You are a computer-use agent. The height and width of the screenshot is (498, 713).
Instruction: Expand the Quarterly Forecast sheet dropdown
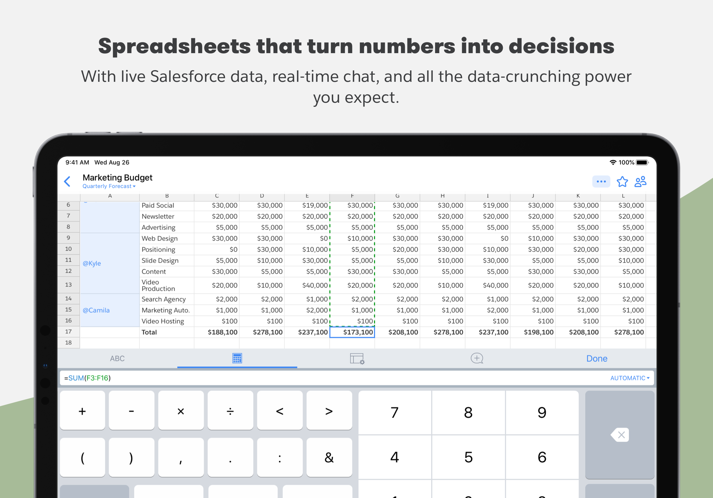click(109, 186)
